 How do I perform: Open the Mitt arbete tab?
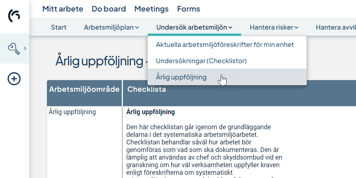(63, 9)
